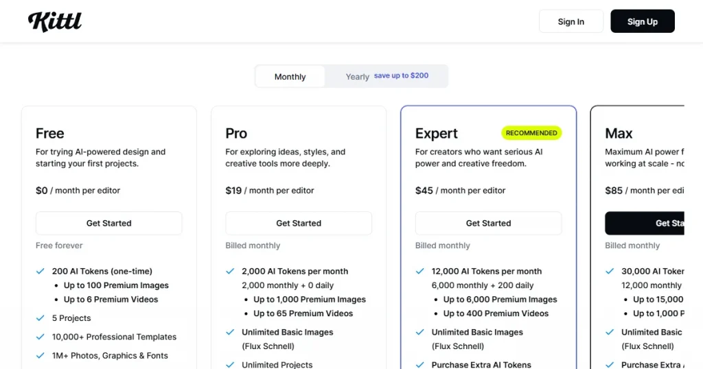Click the Expert plan heading
The image size is (703, 369).
point(436,134)
